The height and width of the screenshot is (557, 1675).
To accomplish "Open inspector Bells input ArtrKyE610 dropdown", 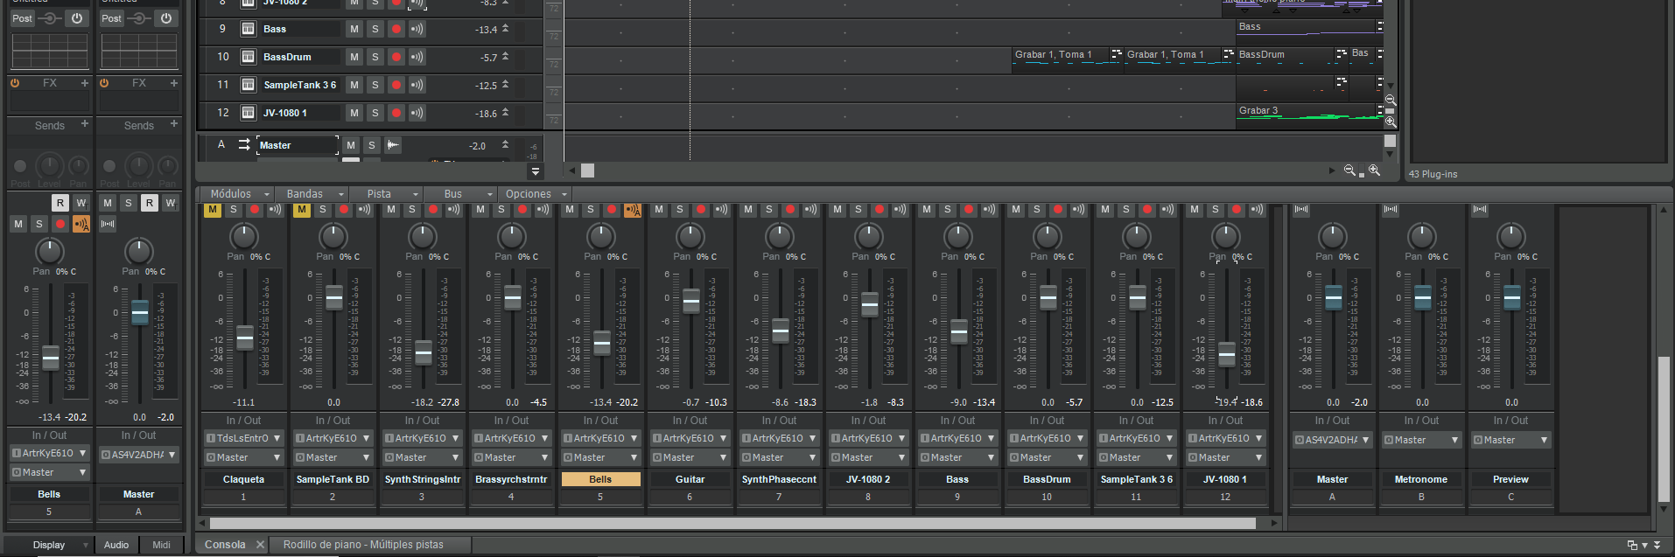I will click(49, 453).
